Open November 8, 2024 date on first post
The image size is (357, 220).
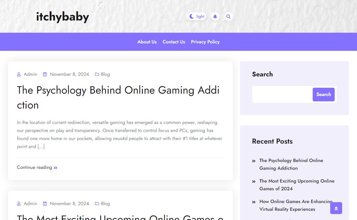[69, 74]
